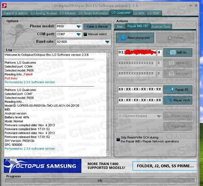203x186 pixels.
Task: Click the folder icon on Repair country
Action: (169, 115)
